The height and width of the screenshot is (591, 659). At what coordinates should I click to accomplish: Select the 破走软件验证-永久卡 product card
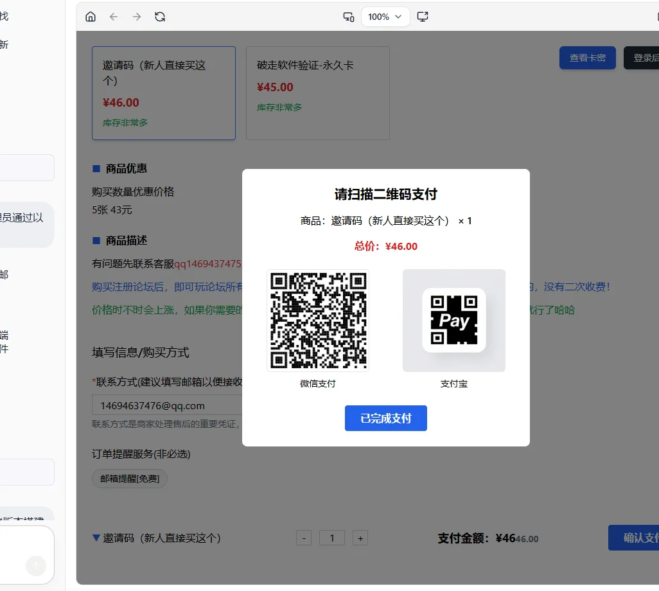pyautogui.click(x=317, y=93)
